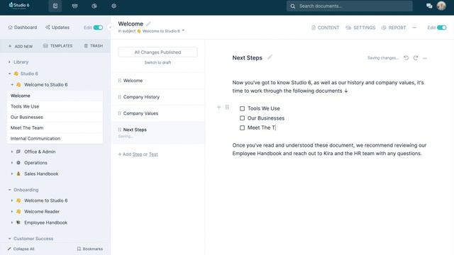This screenshot has height=255, width=454.
Task: Click the Test link
Action: tap(153, 154)
